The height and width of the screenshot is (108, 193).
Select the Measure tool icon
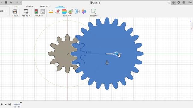point(51,12)
